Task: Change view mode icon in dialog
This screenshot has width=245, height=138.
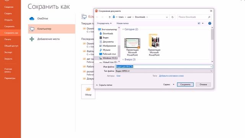Action: 199,23
